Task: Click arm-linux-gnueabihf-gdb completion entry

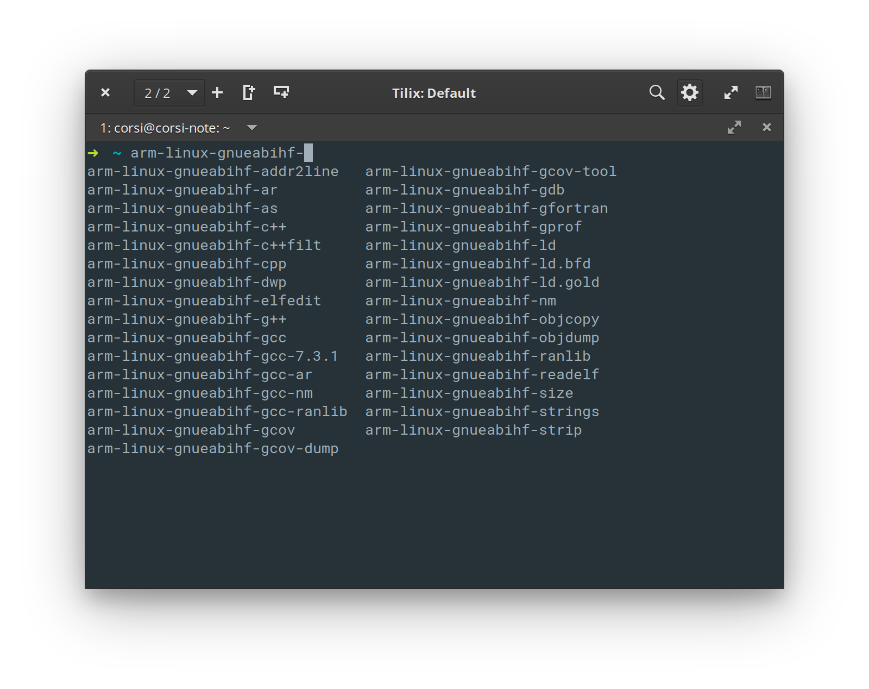Action: pos(465,190)
